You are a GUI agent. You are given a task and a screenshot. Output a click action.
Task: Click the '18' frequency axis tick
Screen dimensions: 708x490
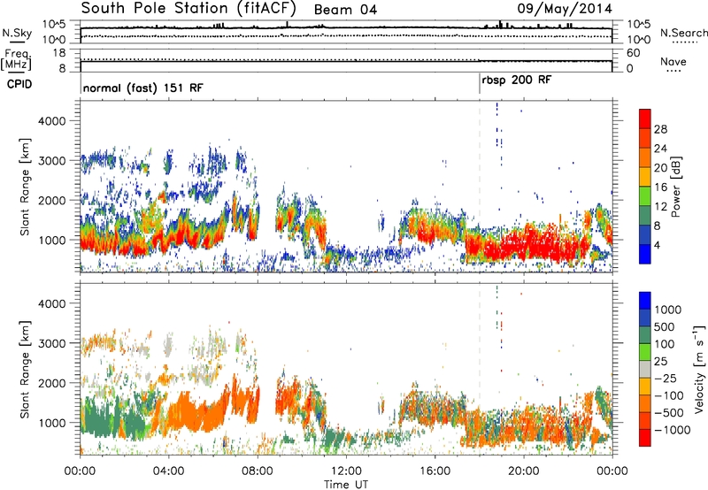click(59, 53)
